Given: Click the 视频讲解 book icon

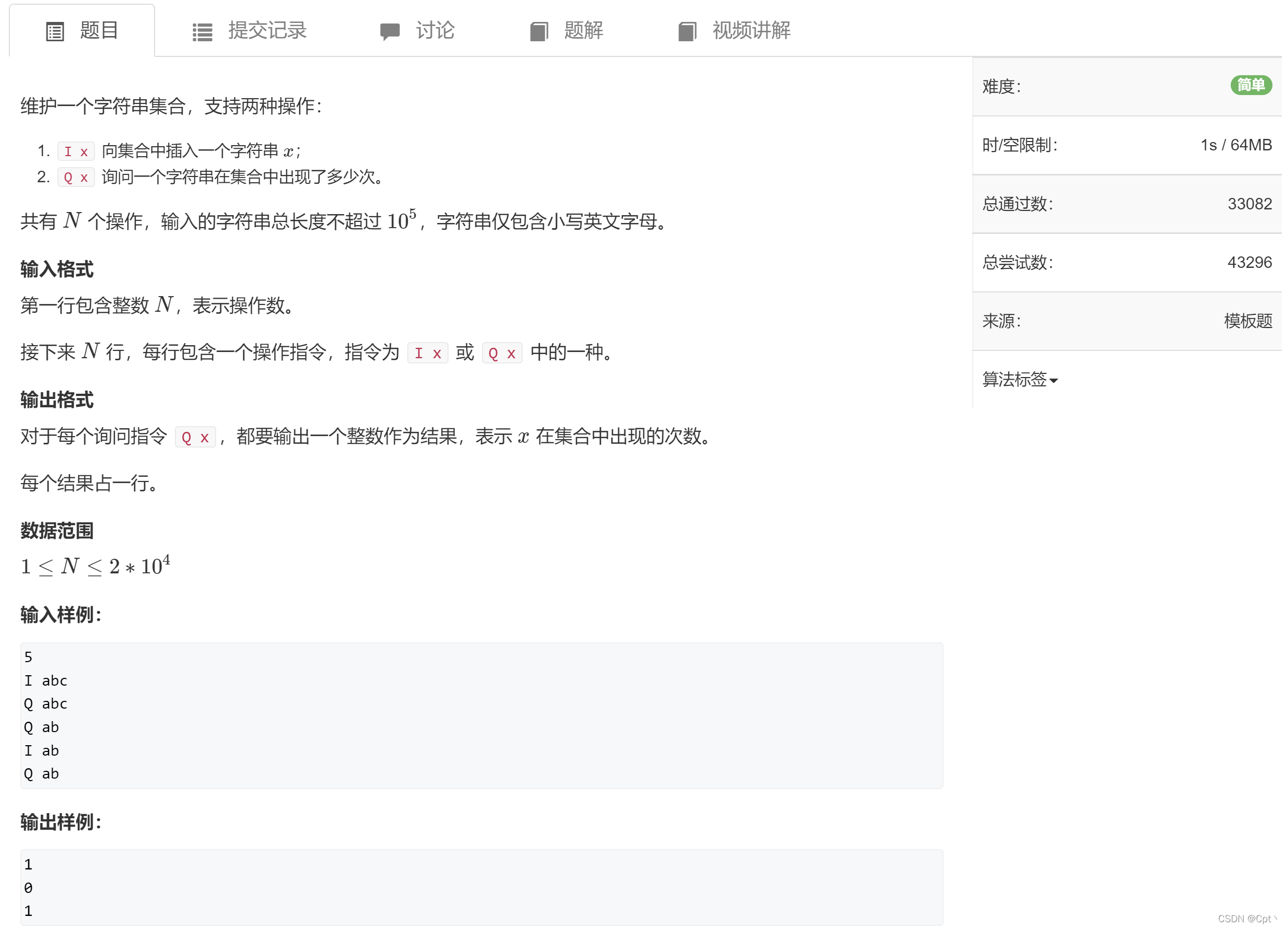Looking at the screenshot, I should coord(687,31).
